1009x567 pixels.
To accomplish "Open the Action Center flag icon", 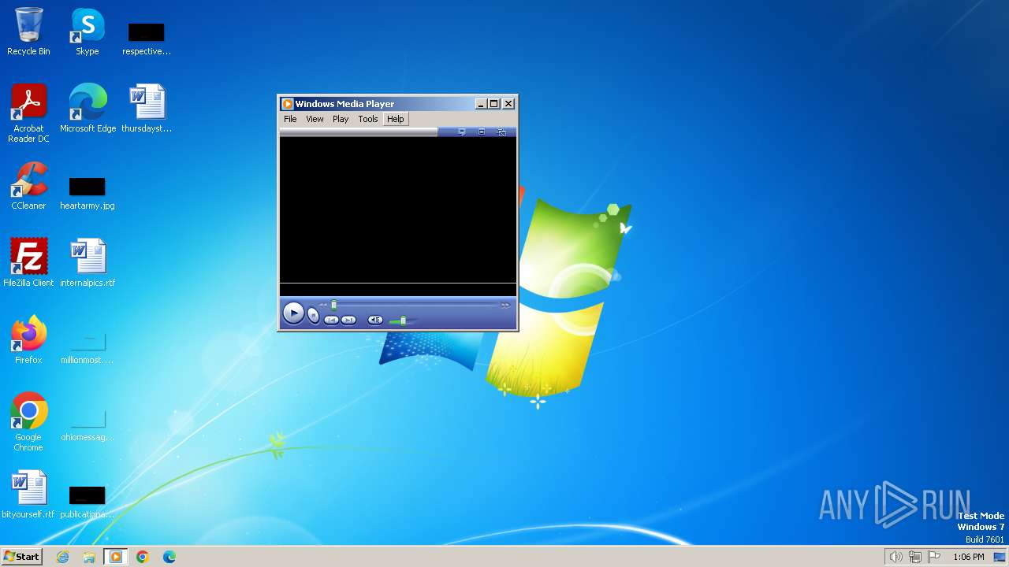I will (x=934, y=557).
